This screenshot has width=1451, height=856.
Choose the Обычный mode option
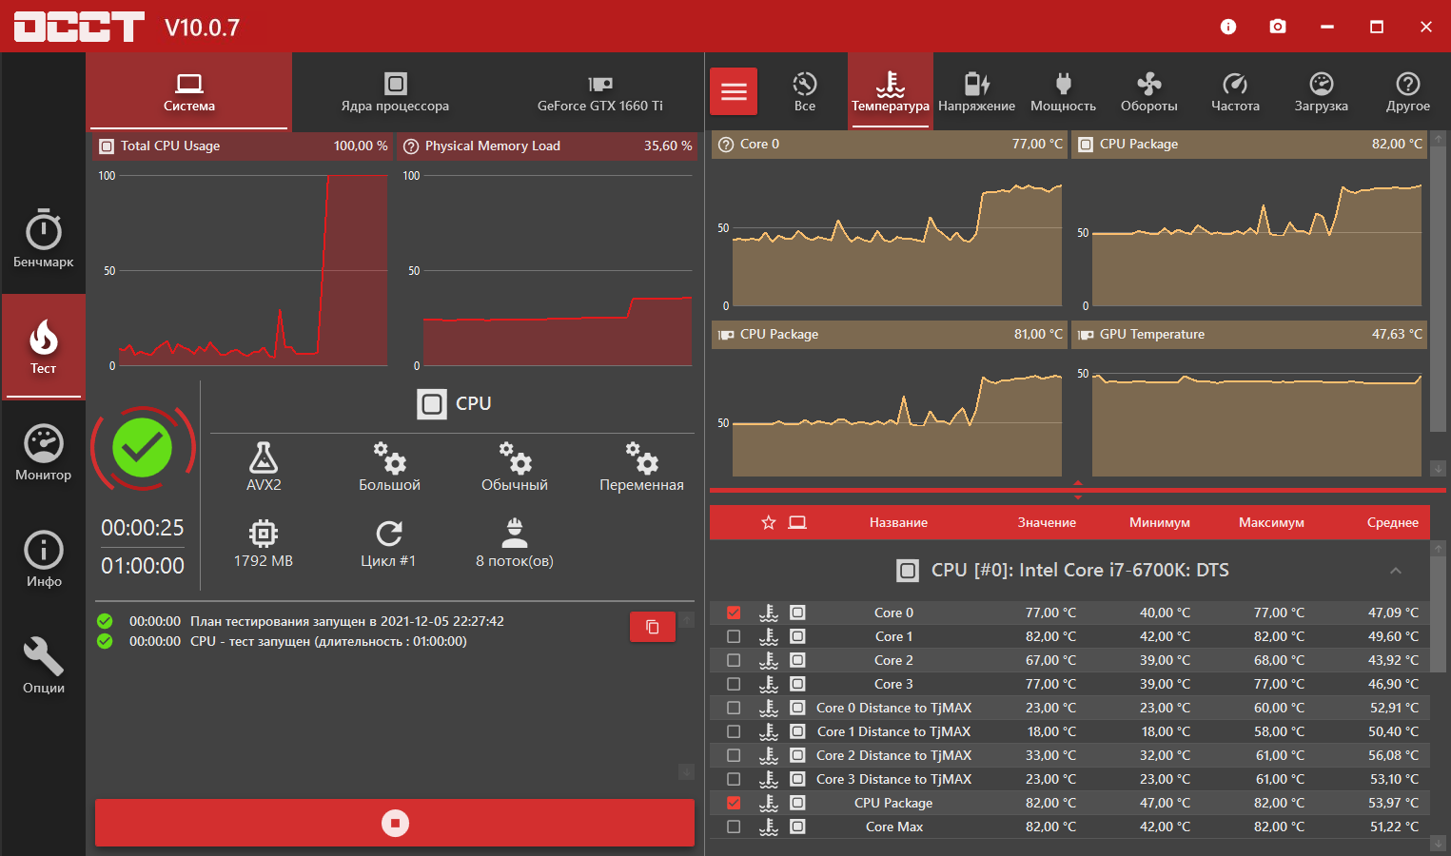click(x=515, y=466)
